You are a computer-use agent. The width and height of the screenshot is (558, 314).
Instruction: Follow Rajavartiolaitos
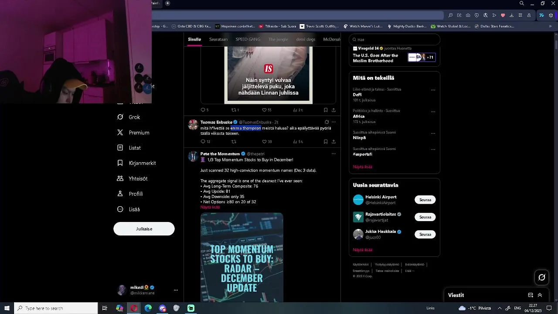pyautogui.click(x=425, y=217)
